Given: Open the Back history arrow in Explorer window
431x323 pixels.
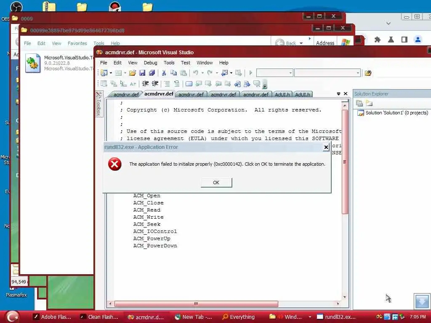Looking at the screenshot, I should [x=301, y=43].
